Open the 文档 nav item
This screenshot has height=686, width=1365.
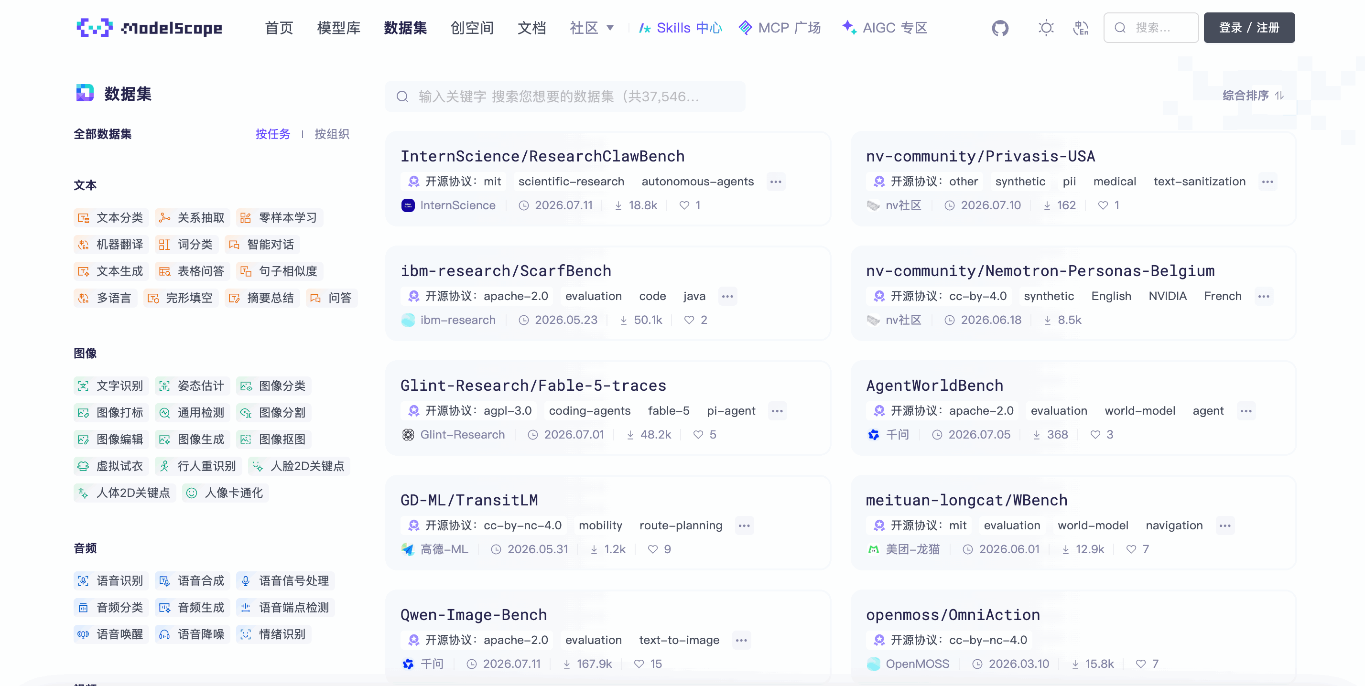pos(531,28)
